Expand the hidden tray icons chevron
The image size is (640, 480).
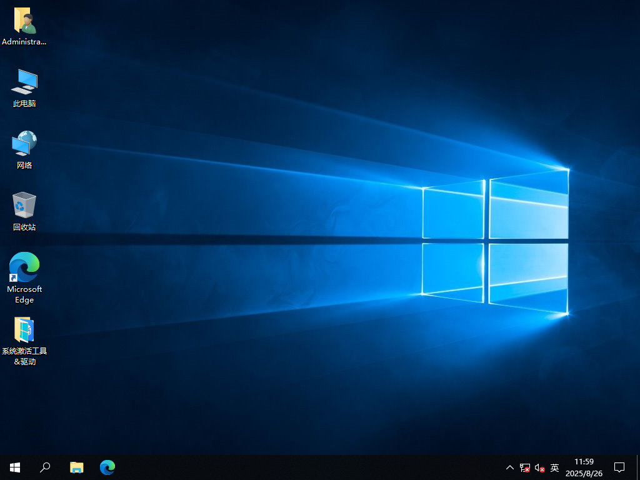click(x=509, y=467)
